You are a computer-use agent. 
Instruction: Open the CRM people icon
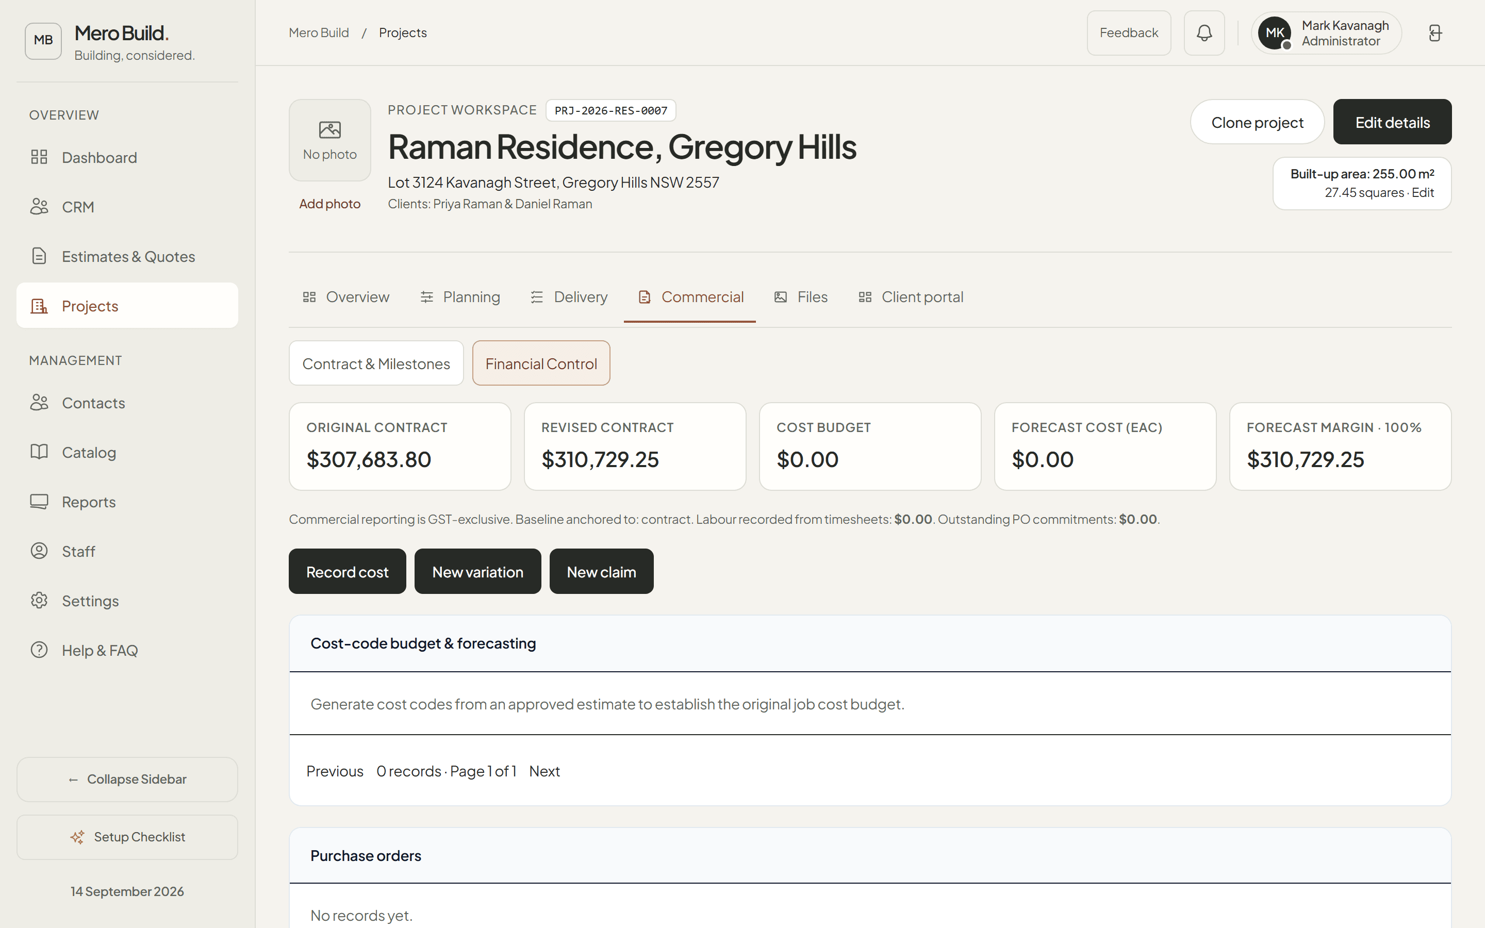pos(39,207)
